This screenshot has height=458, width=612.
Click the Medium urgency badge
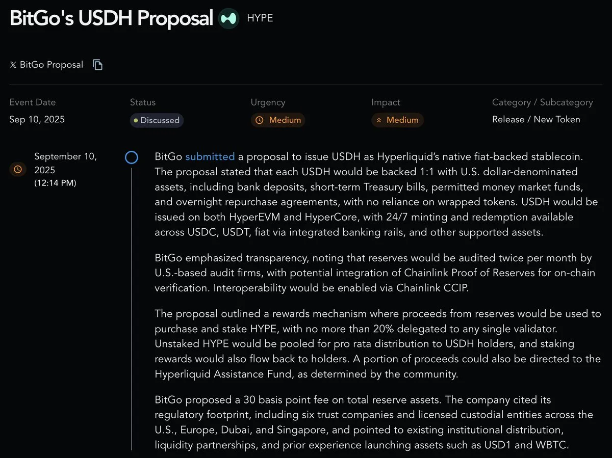[278, 120]
